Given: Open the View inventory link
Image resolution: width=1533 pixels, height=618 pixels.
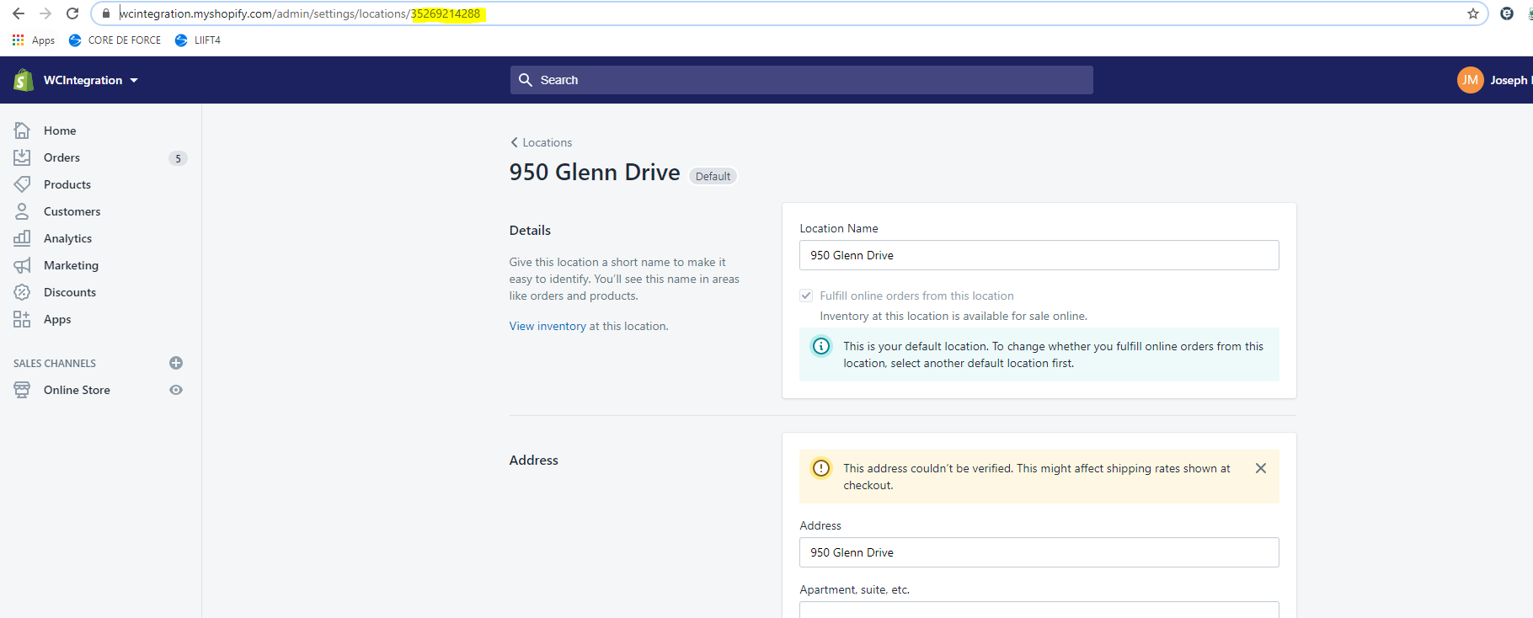Looking at the screenshot, I should [547, 326].
